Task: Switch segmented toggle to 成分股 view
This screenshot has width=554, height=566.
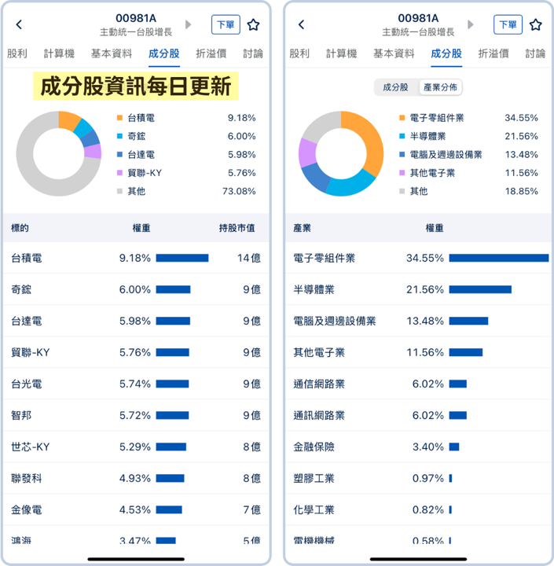Action: pyautogui.click(x=395, y=87)
